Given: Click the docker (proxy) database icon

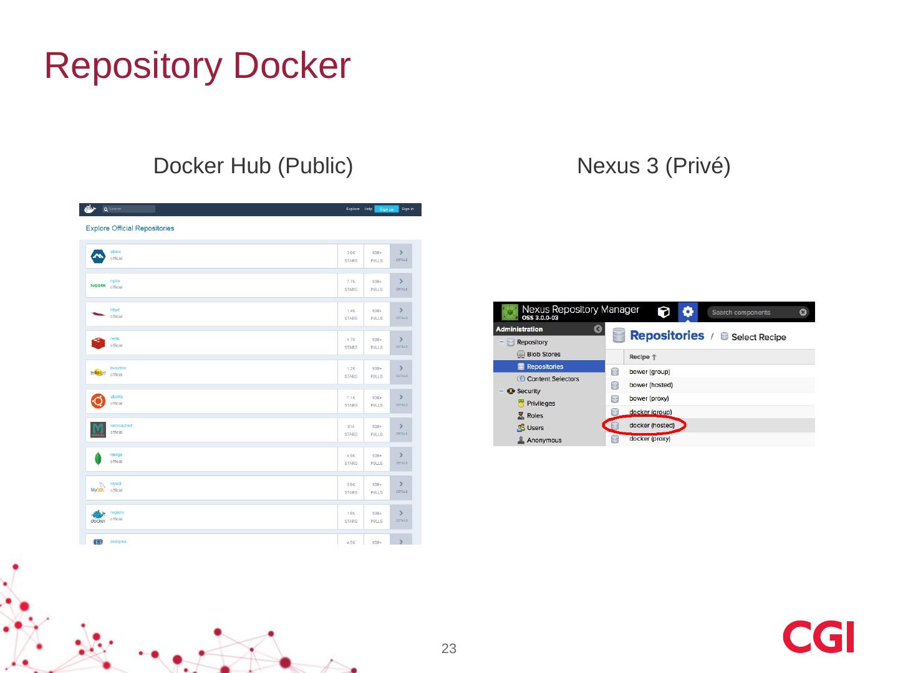Looking at the screenshot, I should (615, 439).
